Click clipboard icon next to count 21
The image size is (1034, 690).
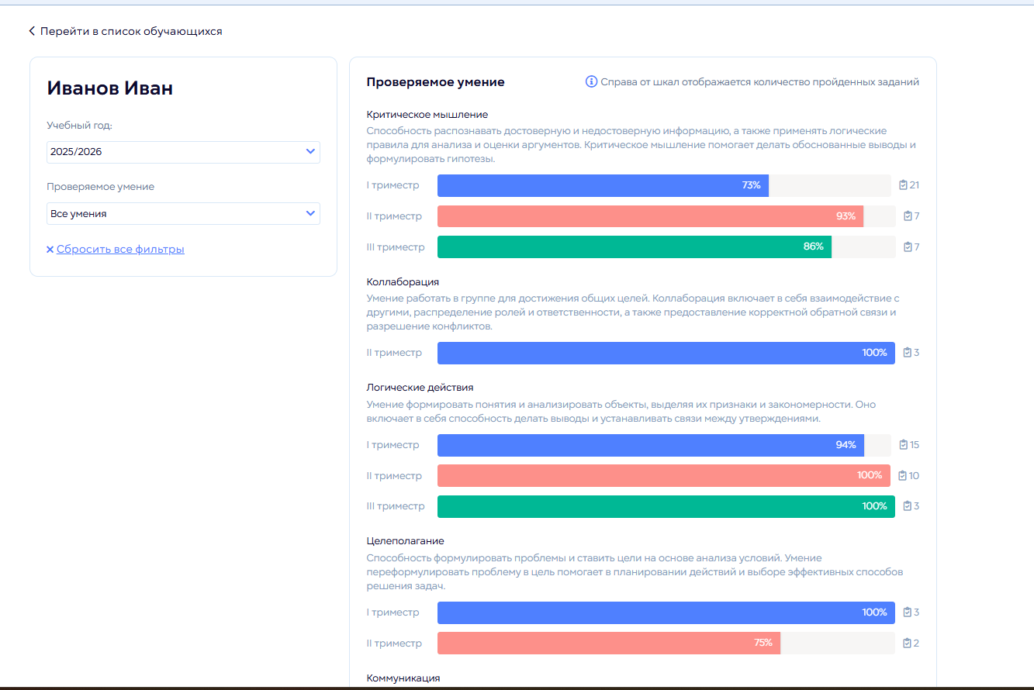(903, 185)
